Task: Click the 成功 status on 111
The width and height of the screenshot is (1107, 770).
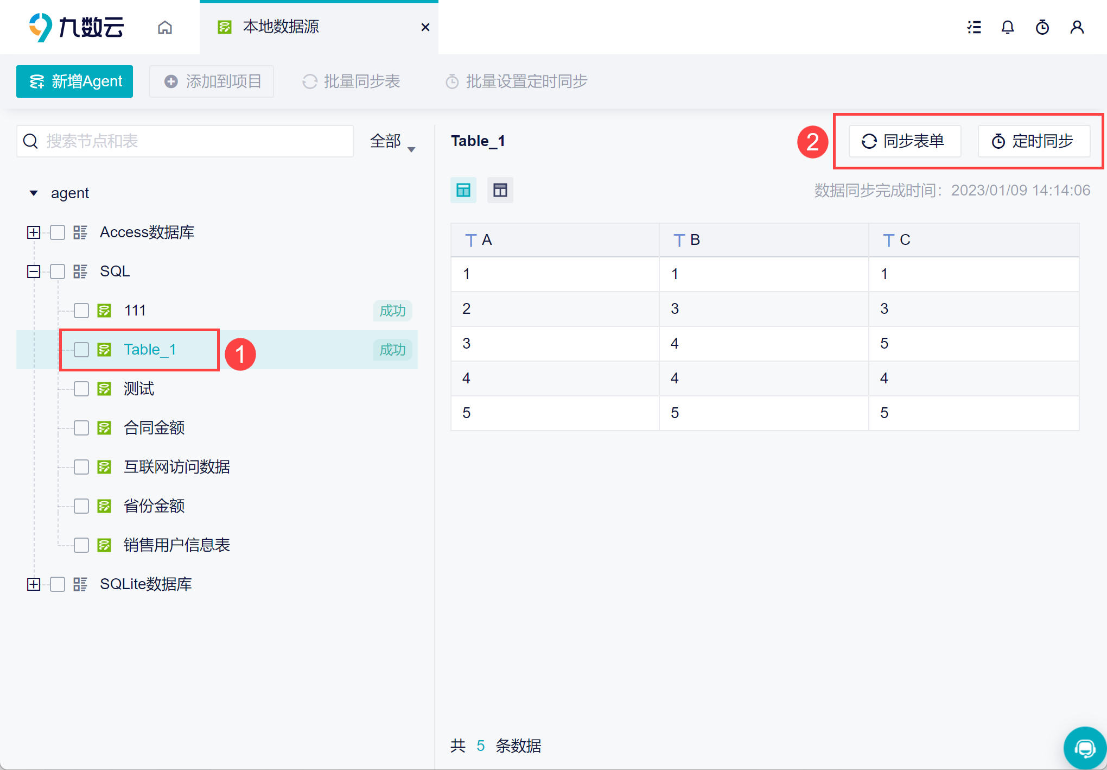Action: (x=393, y=311)
